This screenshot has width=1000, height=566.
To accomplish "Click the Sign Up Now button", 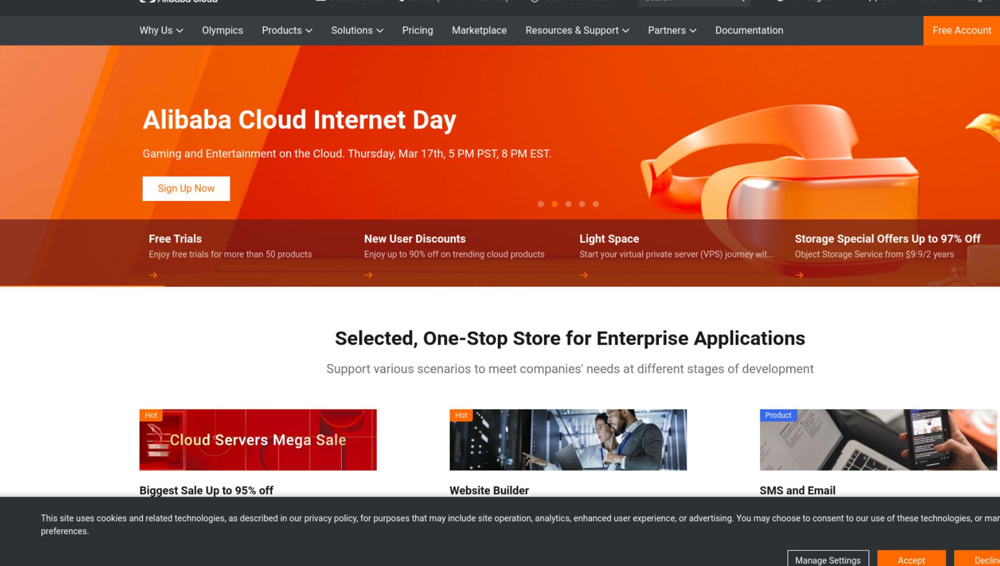I will click(186, 189).
